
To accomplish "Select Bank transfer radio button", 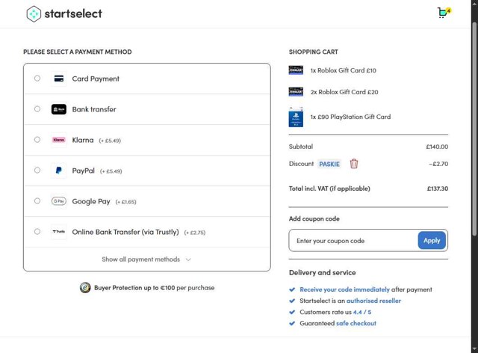I will (37, 108).
